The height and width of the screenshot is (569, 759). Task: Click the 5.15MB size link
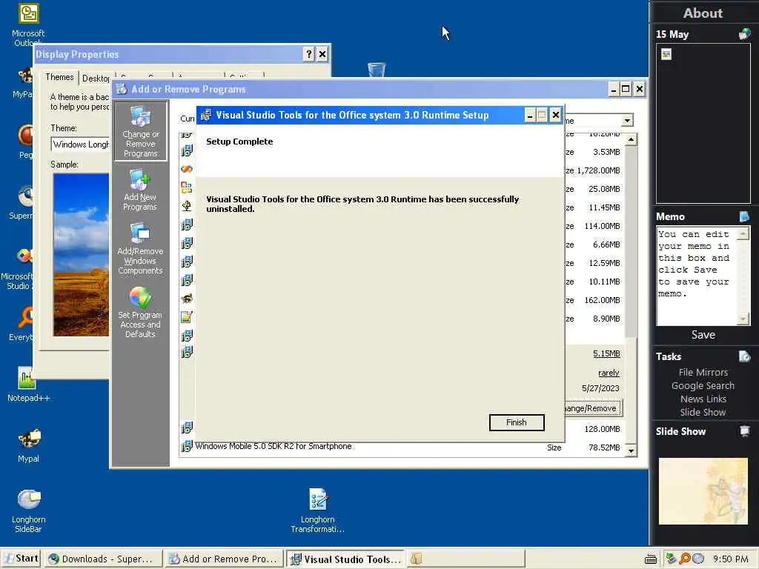click(606, 353)
